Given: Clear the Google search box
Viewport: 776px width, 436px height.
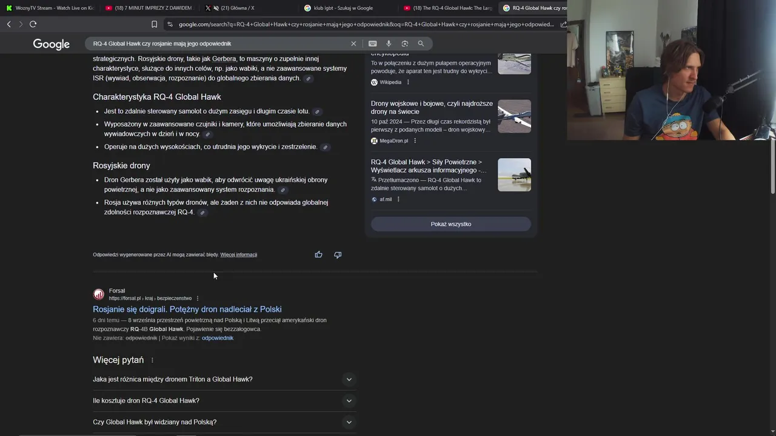Looking at the screenshot, I should tap(353, 44).
